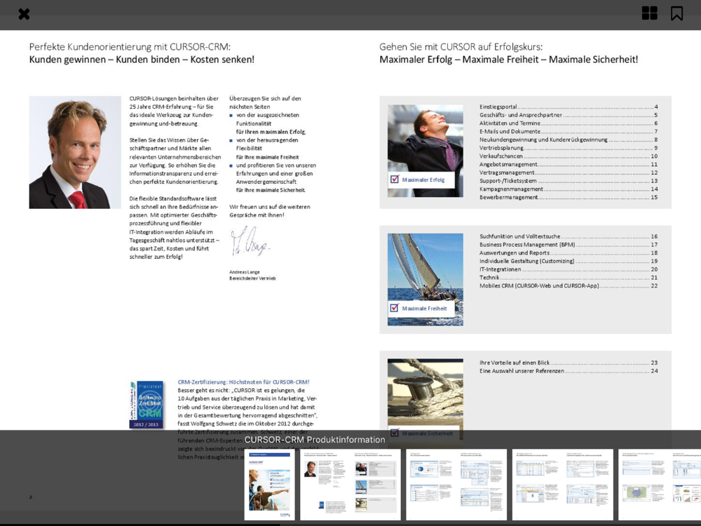
Task: Click the businessman with open arms photo
Action: (426, 151)
